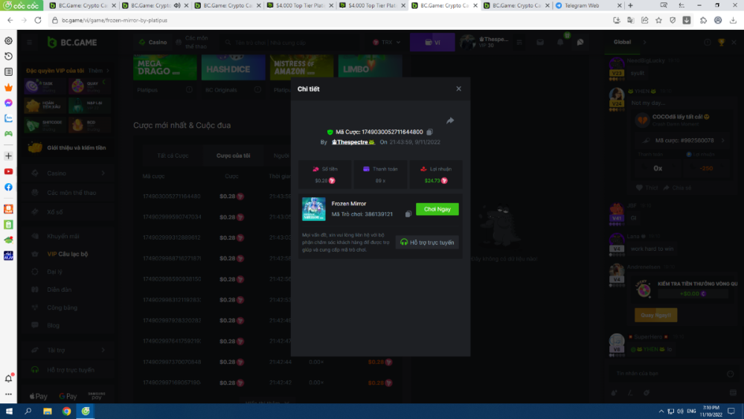Click the Frozen Mirror game thumbnail
This screenshot has height=419, width=744.
pos(313,209)
